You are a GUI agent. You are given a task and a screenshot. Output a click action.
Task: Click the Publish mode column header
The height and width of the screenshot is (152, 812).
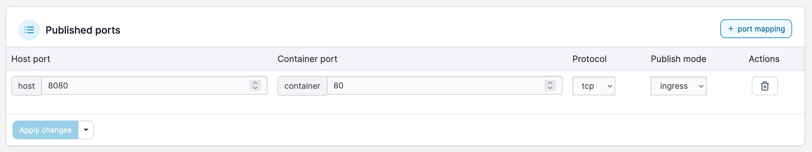(x=678, y=59)
